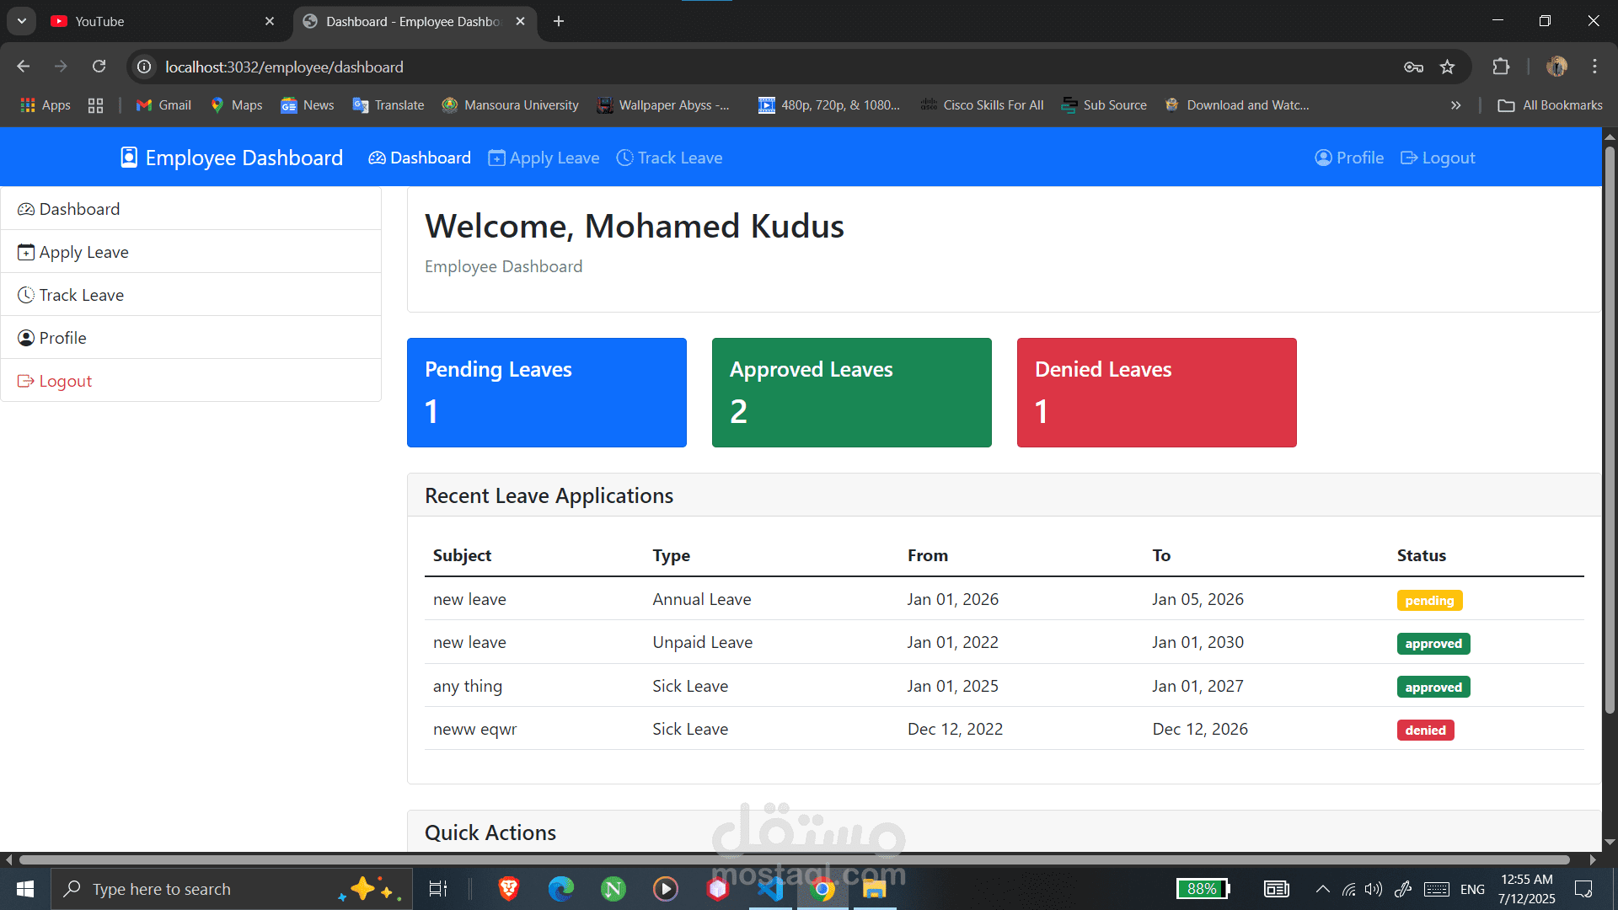The height and width of the screenshot is (910, 1618).
Task: Open File Explorer from the taskbar
Action: (874, 889)
